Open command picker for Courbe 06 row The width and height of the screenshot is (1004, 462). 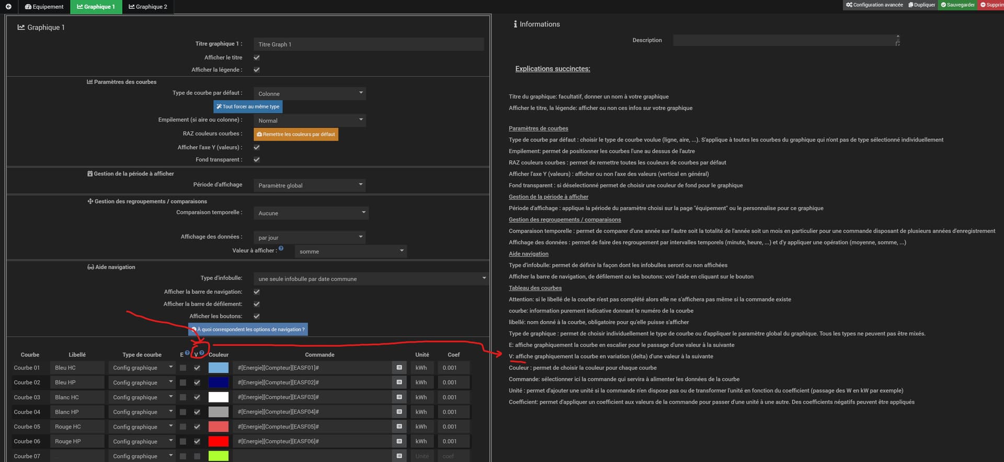399,442
